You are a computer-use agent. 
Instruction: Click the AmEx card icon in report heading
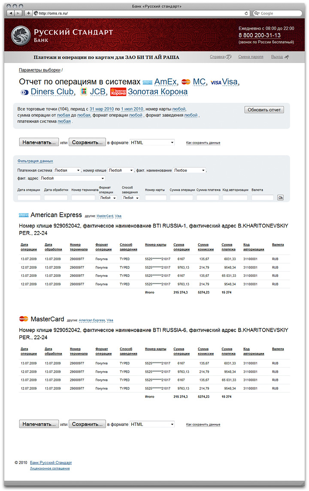[x=147, y=82]
